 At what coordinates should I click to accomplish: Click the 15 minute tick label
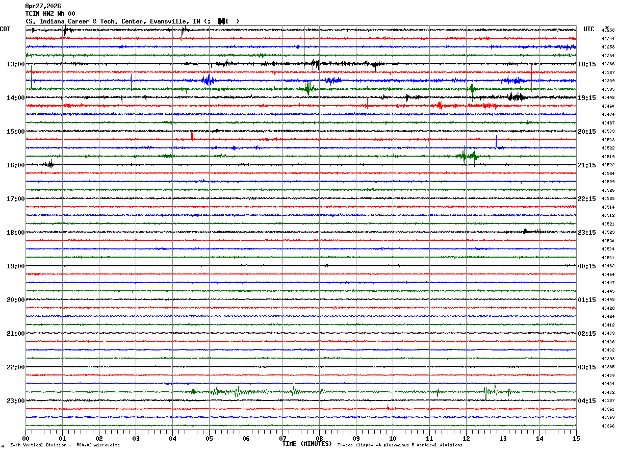click(576, 438)
